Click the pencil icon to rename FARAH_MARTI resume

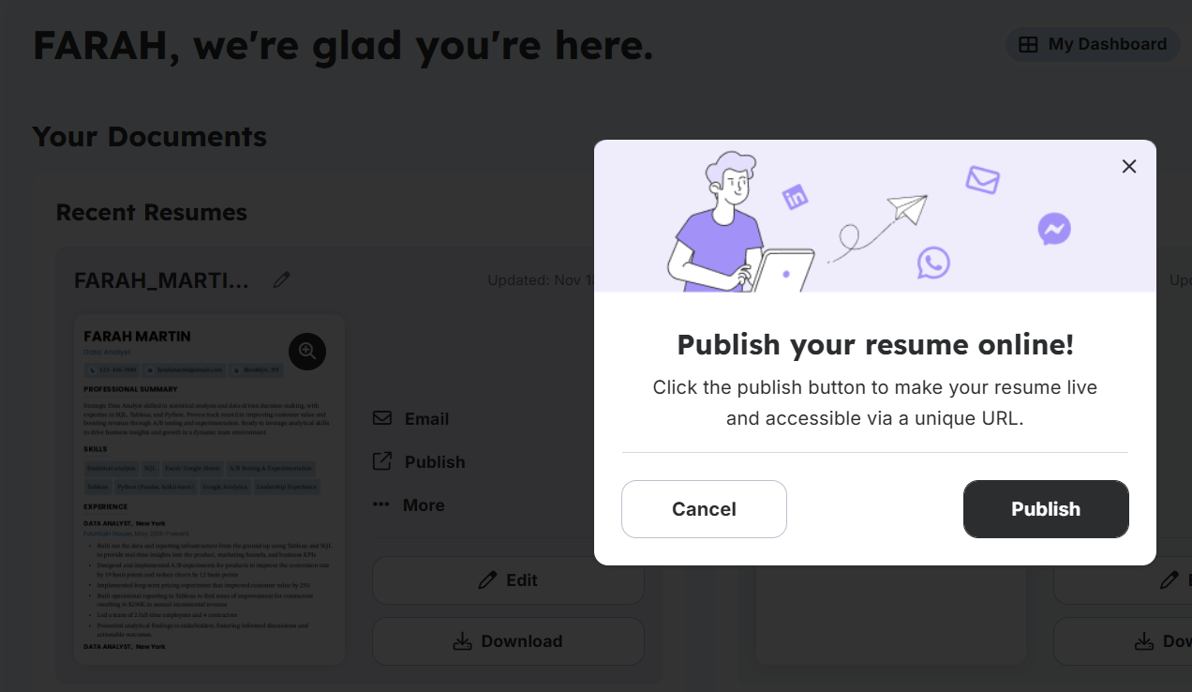tap(281, 278)
